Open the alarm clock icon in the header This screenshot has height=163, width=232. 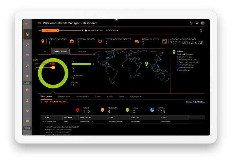click(x=191, y=23)
